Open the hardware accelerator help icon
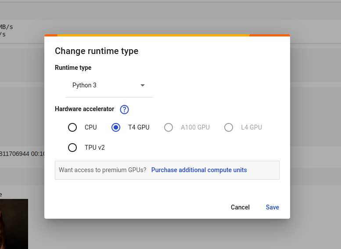Viewport: 341px width, 249px height. coord(124,109)
